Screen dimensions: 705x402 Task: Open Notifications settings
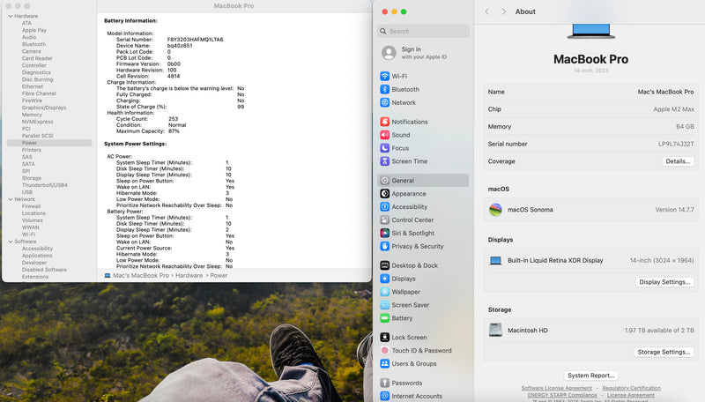(423, 122)
